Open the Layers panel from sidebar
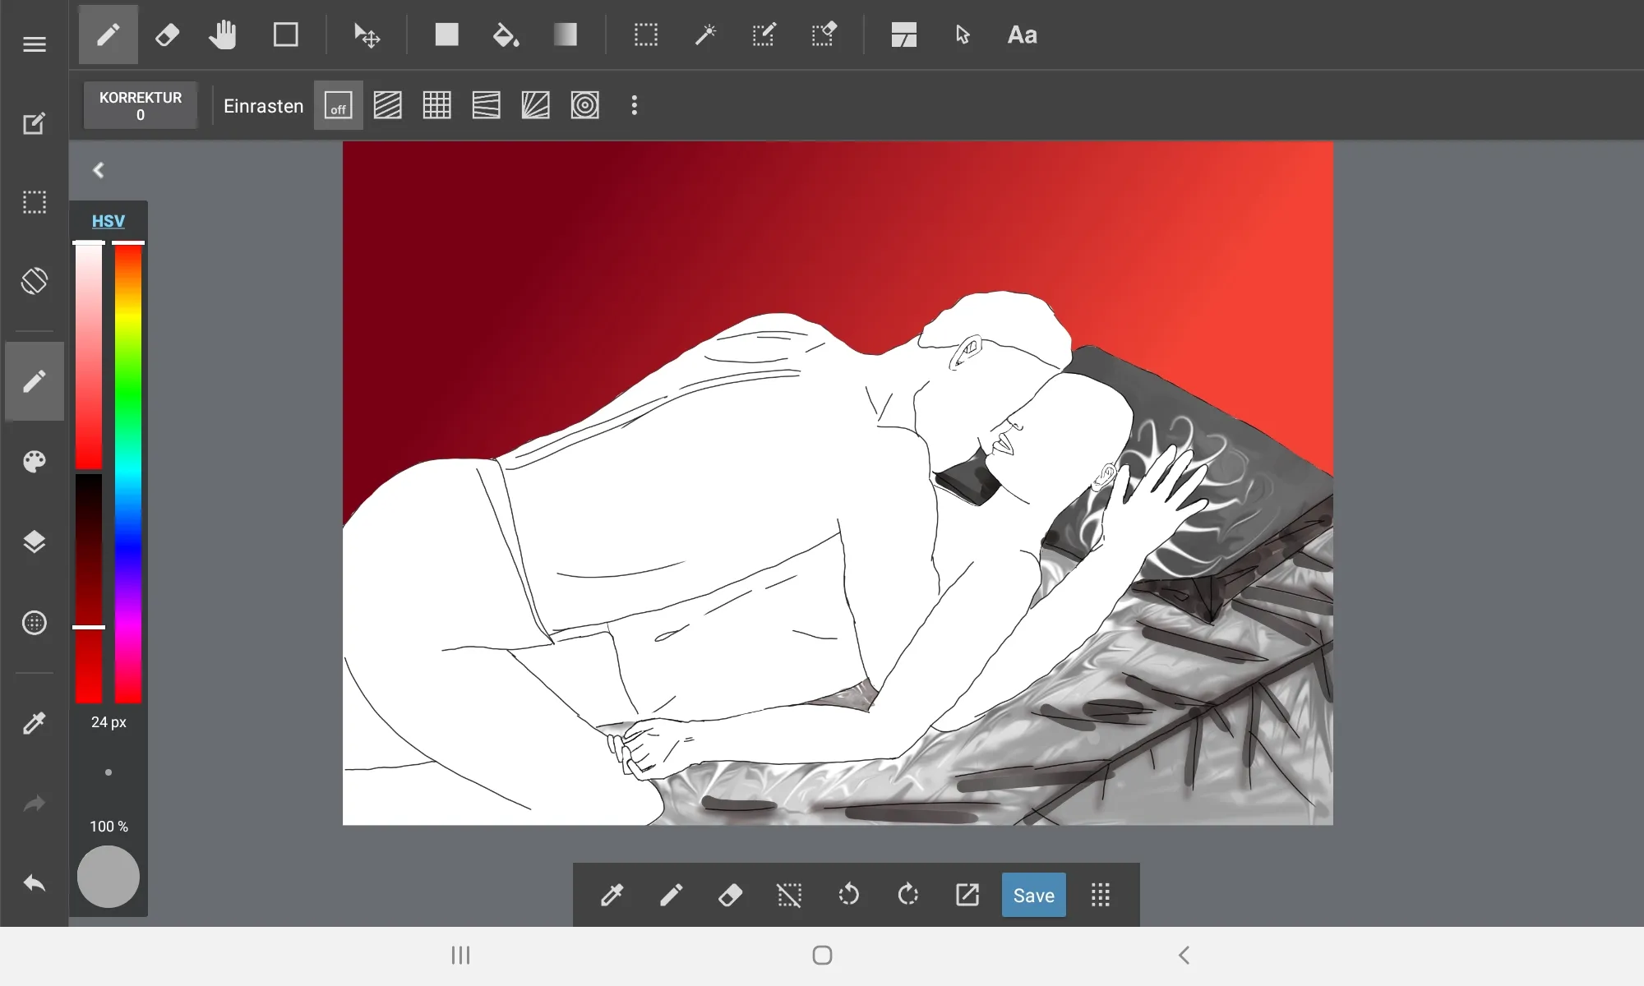 tap(34, 541)
